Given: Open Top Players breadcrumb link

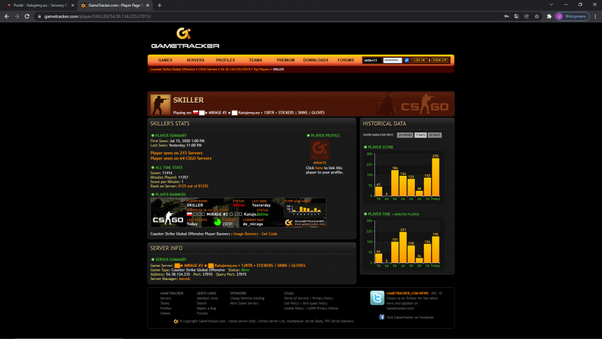Looking at the screenshot, I should pyautogui.click(x=261, y=69).
